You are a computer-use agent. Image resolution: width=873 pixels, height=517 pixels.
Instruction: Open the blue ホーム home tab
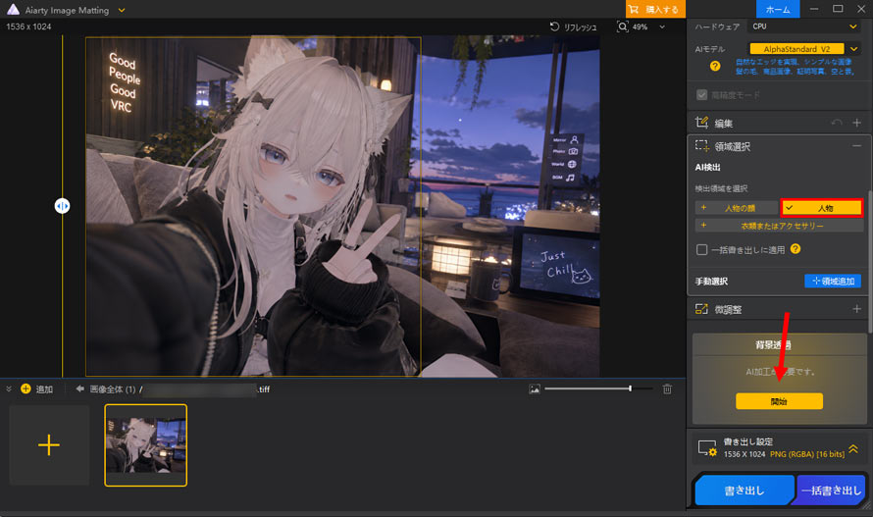click(x=777, y=9)
